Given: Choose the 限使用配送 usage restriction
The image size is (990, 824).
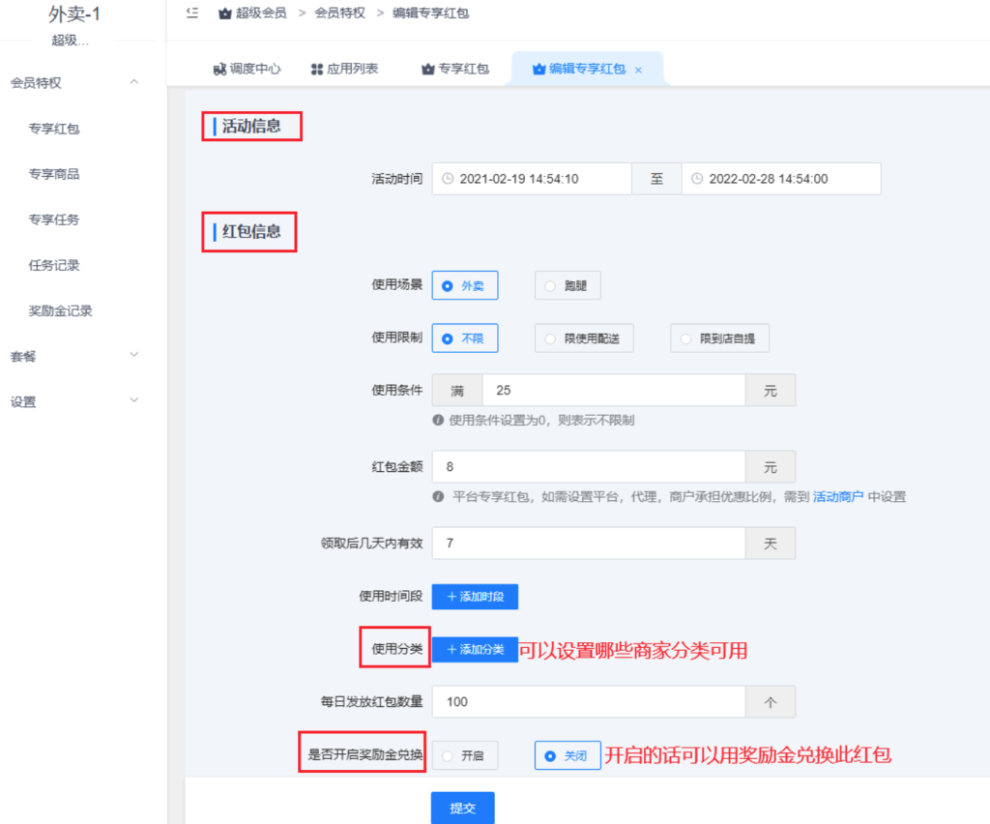Looking at the screenshot, I should pos(584,338).
